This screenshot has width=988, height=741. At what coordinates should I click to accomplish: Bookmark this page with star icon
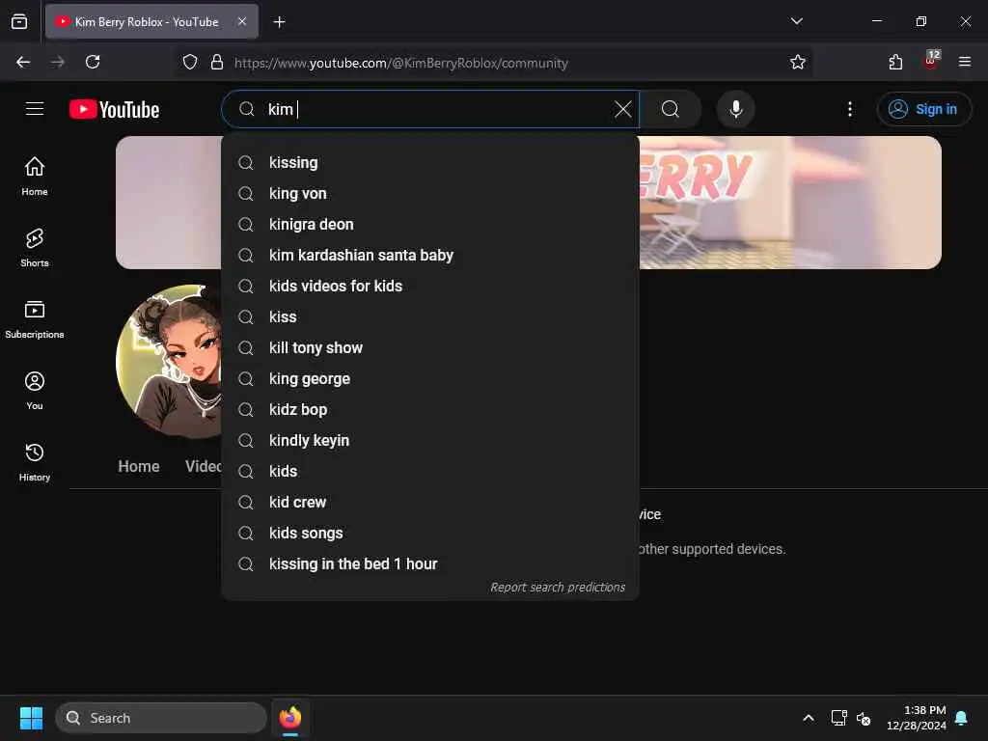(x=798, y=62)
